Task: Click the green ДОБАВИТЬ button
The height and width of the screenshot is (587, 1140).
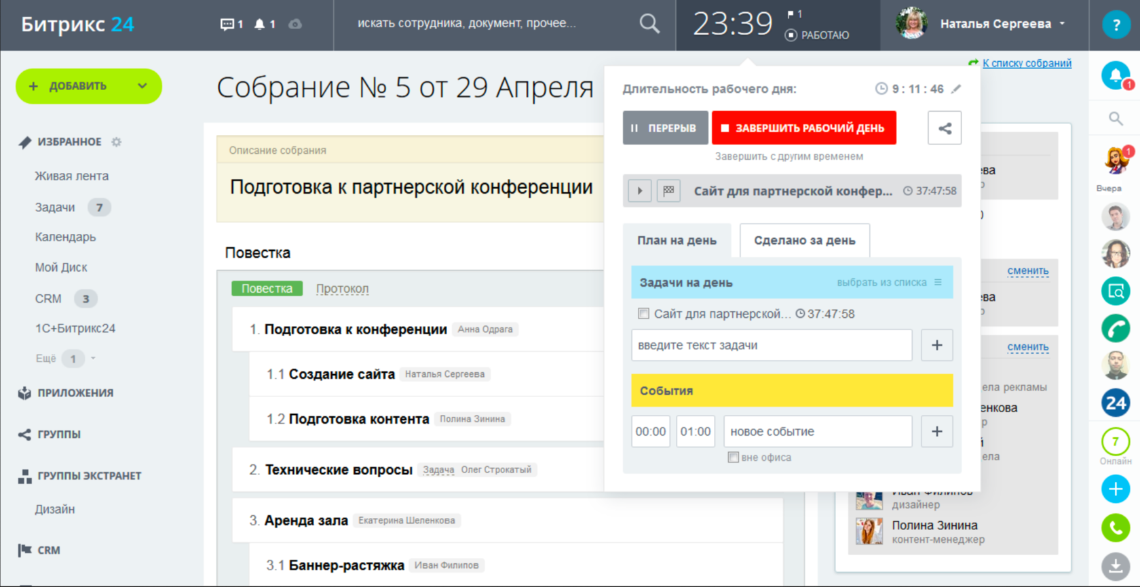Action: [88, 86]
